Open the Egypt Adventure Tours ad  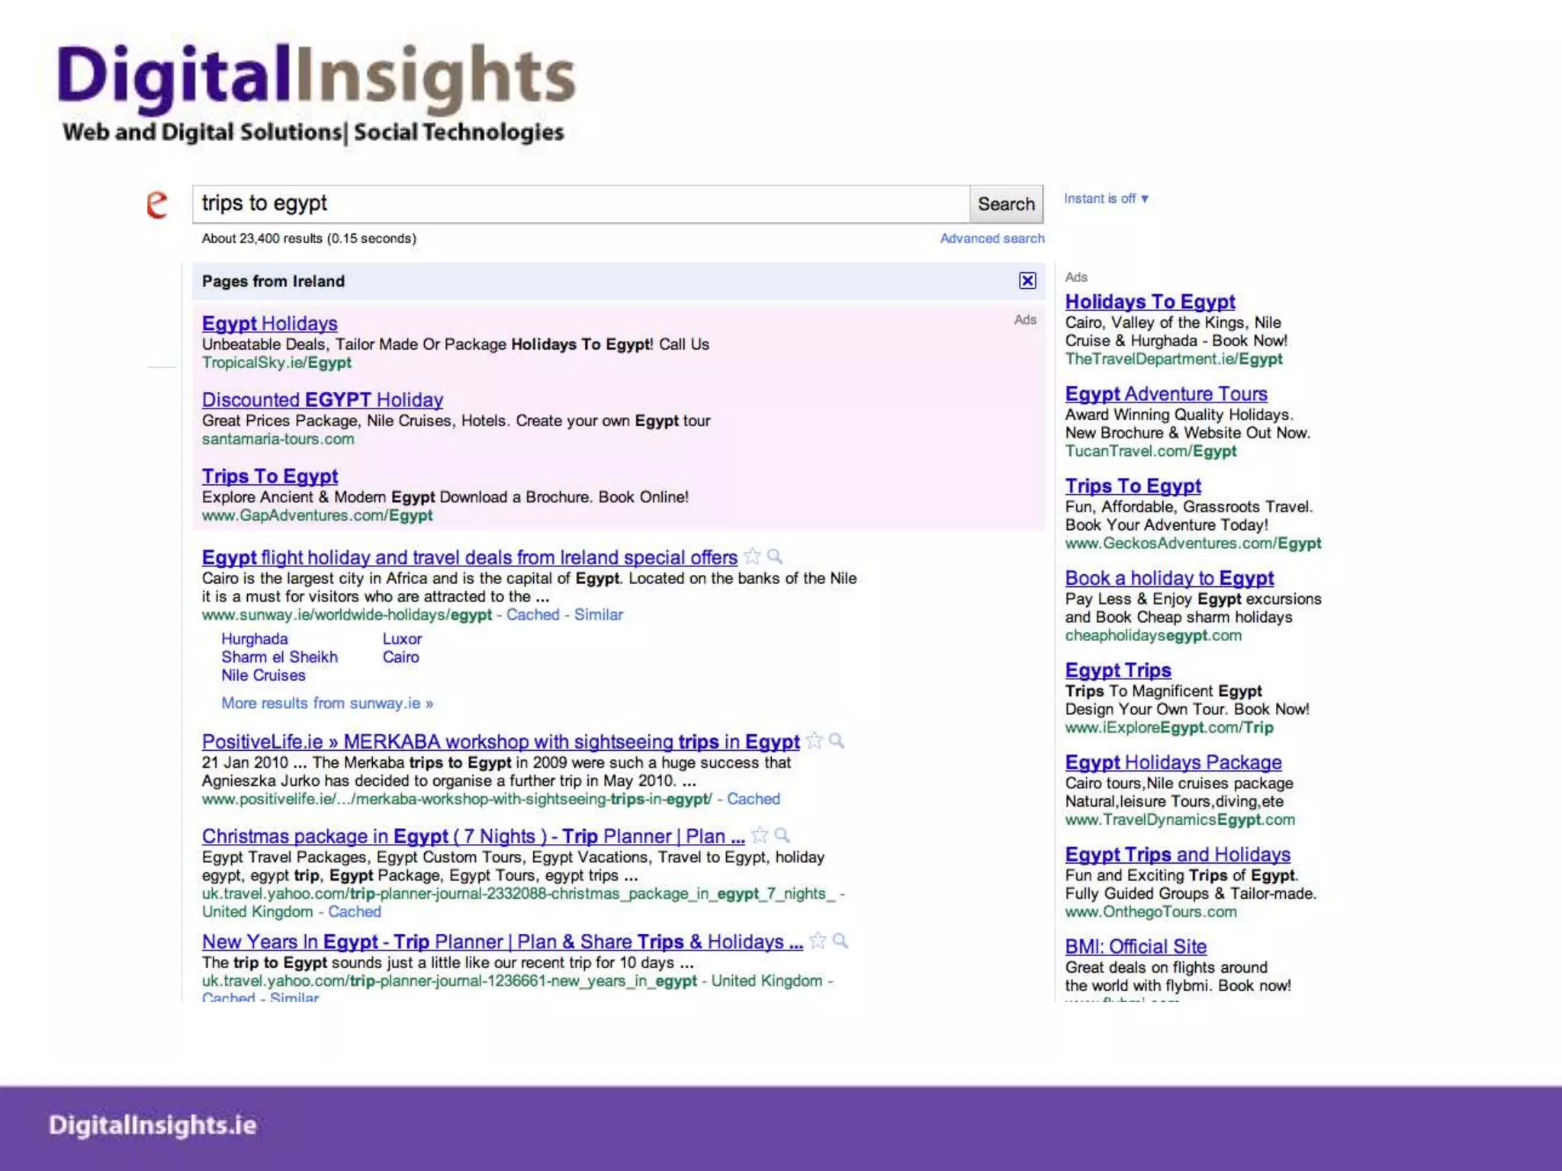coord(1165,394)
